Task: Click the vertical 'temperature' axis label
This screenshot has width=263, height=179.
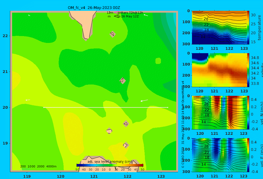Action: (x=259, y=28)
